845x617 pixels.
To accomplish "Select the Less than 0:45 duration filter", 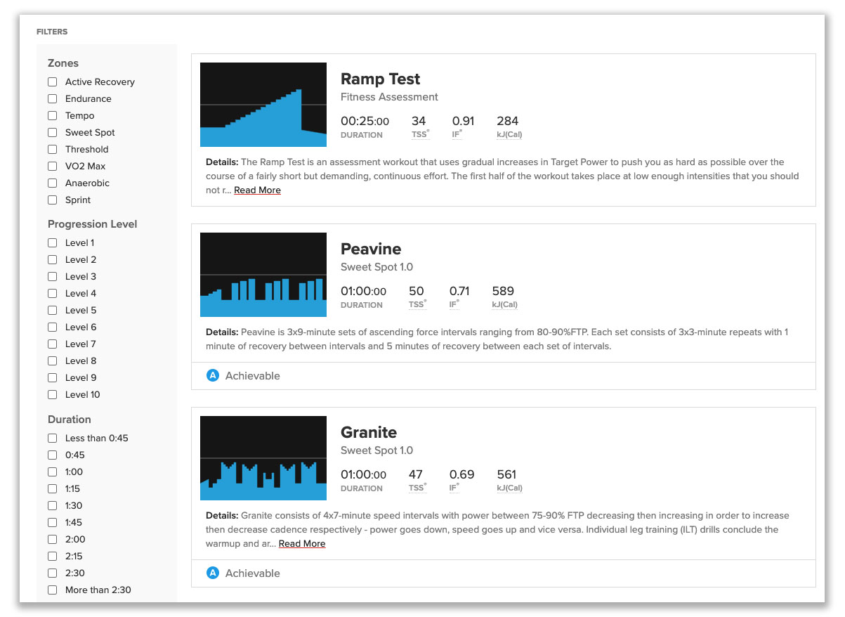I will [x=52, y=438].
